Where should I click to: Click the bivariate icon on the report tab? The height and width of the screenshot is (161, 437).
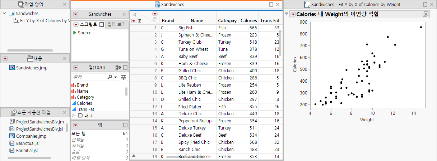pos(307,5)
